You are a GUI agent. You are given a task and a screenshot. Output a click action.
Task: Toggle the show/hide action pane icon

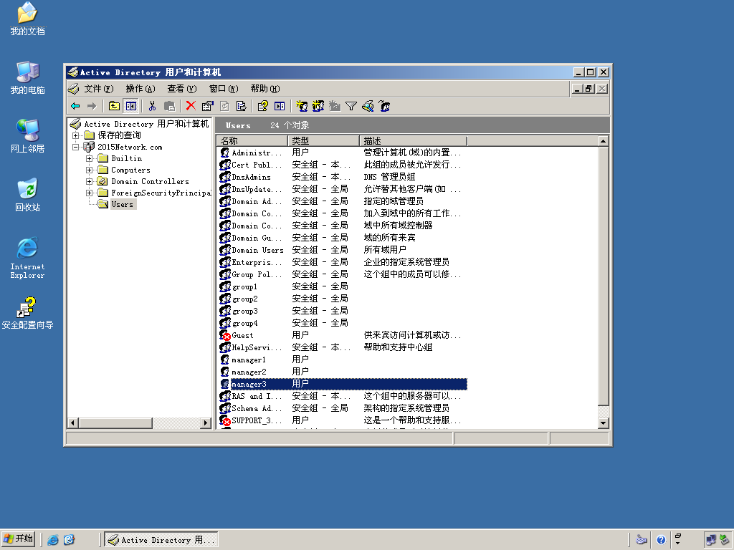click(280, 106)
